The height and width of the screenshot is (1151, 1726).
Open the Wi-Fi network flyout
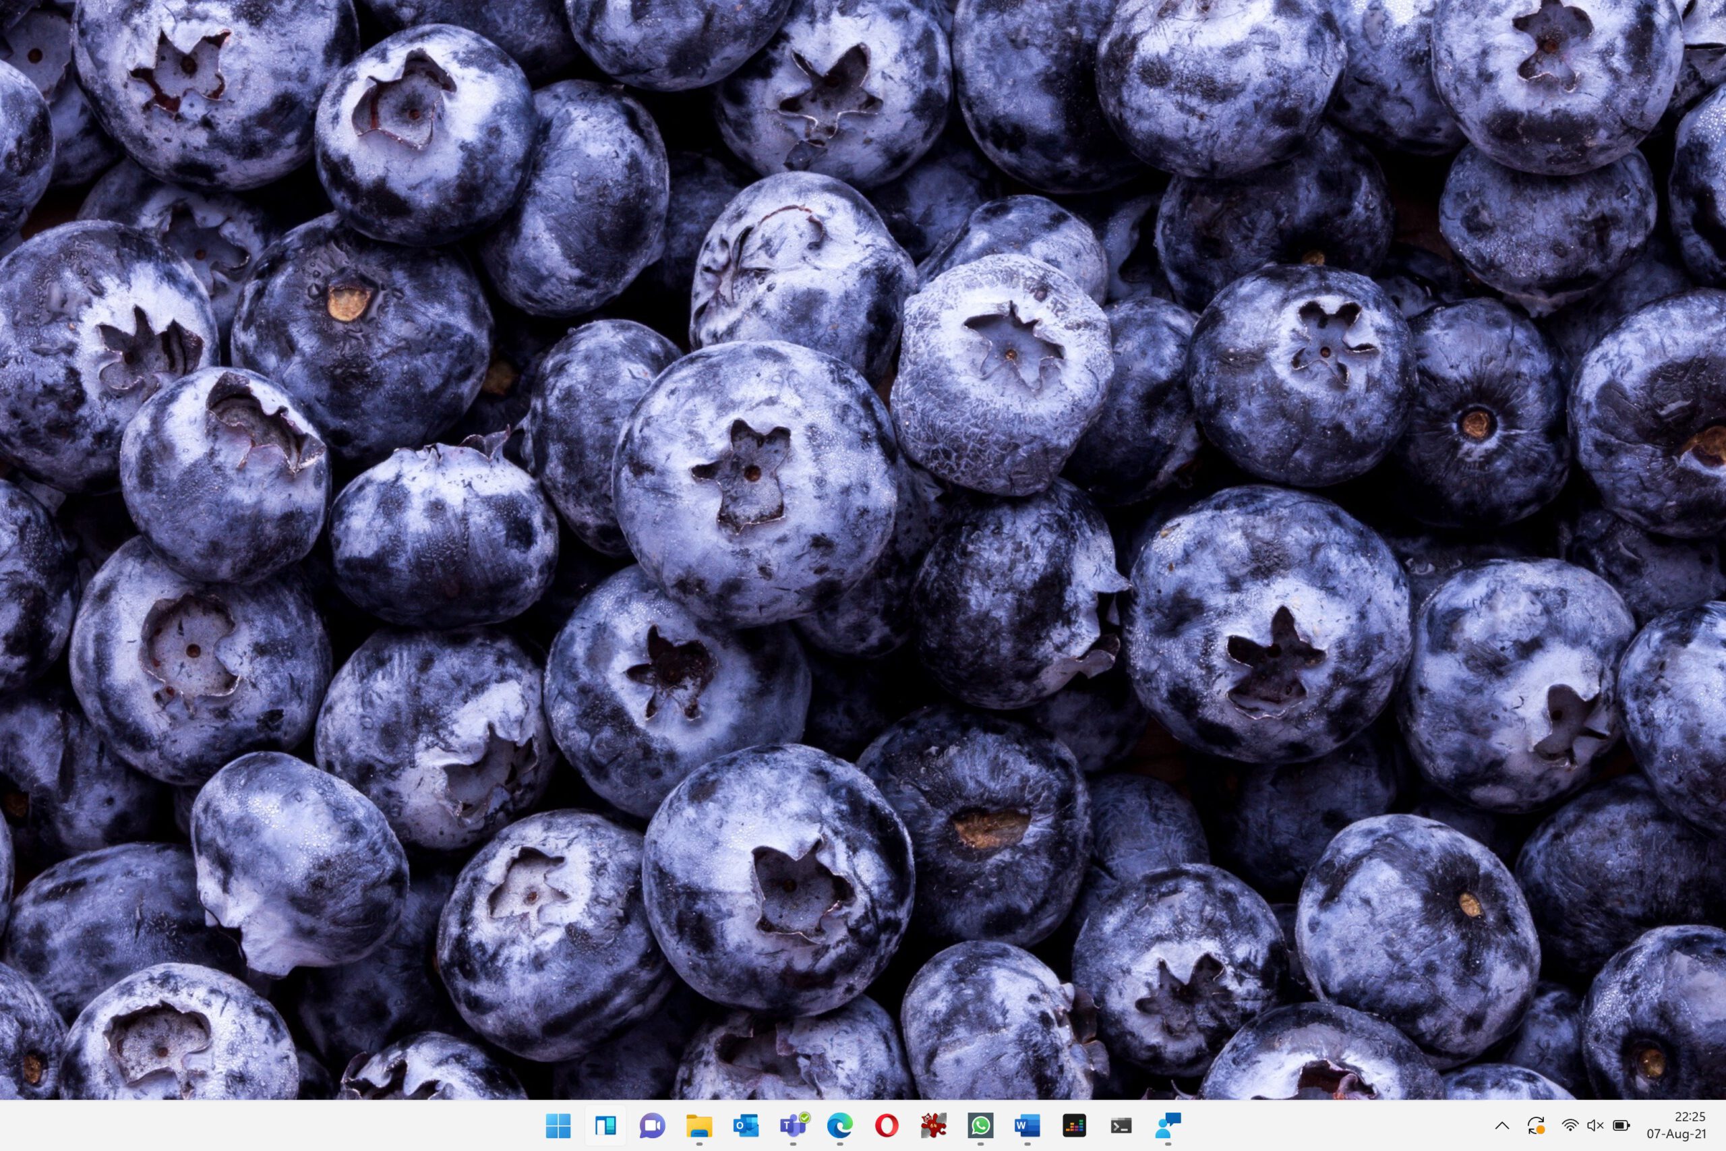pyautogui.click(x=1570, y=1125)
